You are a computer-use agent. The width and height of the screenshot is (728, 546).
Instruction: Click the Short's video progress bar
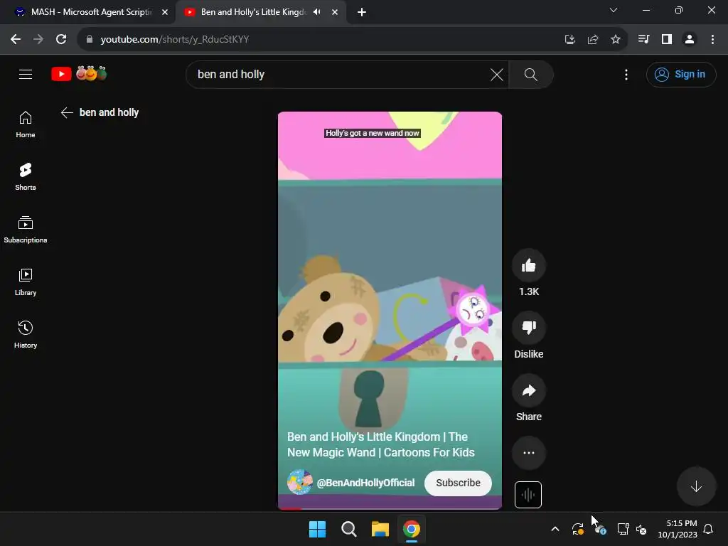pyautogui.click(x=390, y=508)
